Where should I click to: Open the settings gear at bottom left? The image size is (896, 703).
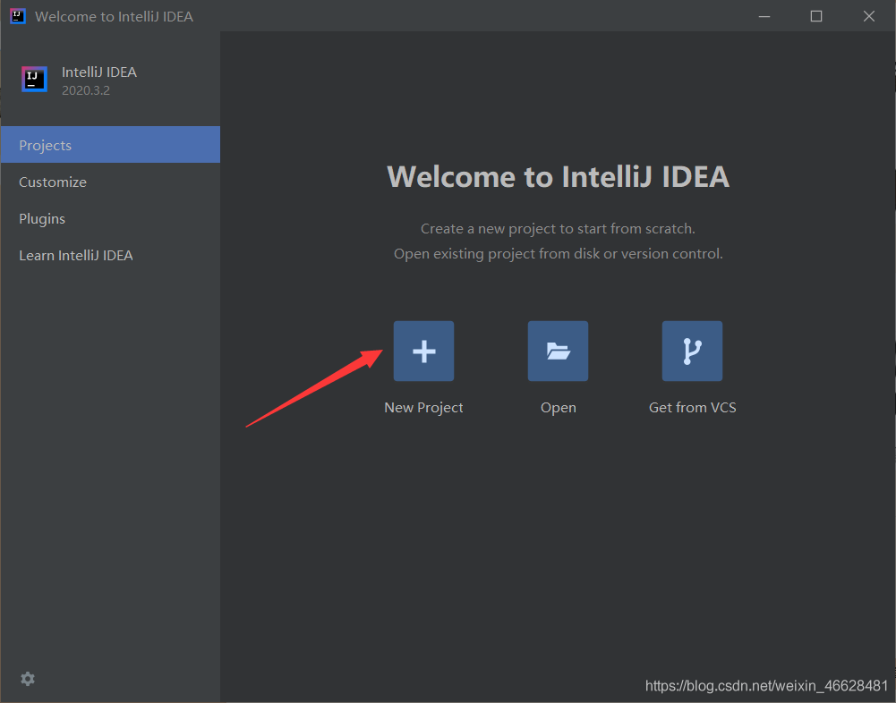[x=27, y=679]
